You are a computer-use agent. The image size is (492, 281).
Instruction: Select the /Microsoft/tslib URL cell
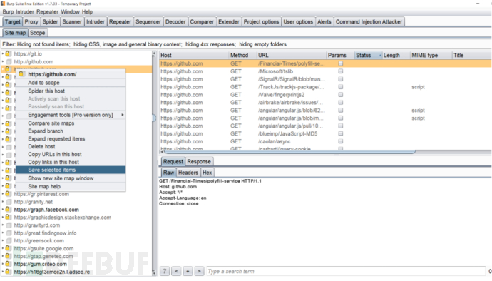pyautogui.click(x=291, y=71)
